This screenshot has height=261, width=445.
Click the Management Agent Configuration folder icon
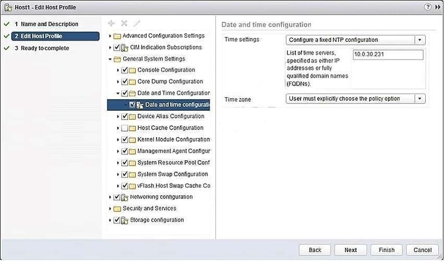(133, 151)
